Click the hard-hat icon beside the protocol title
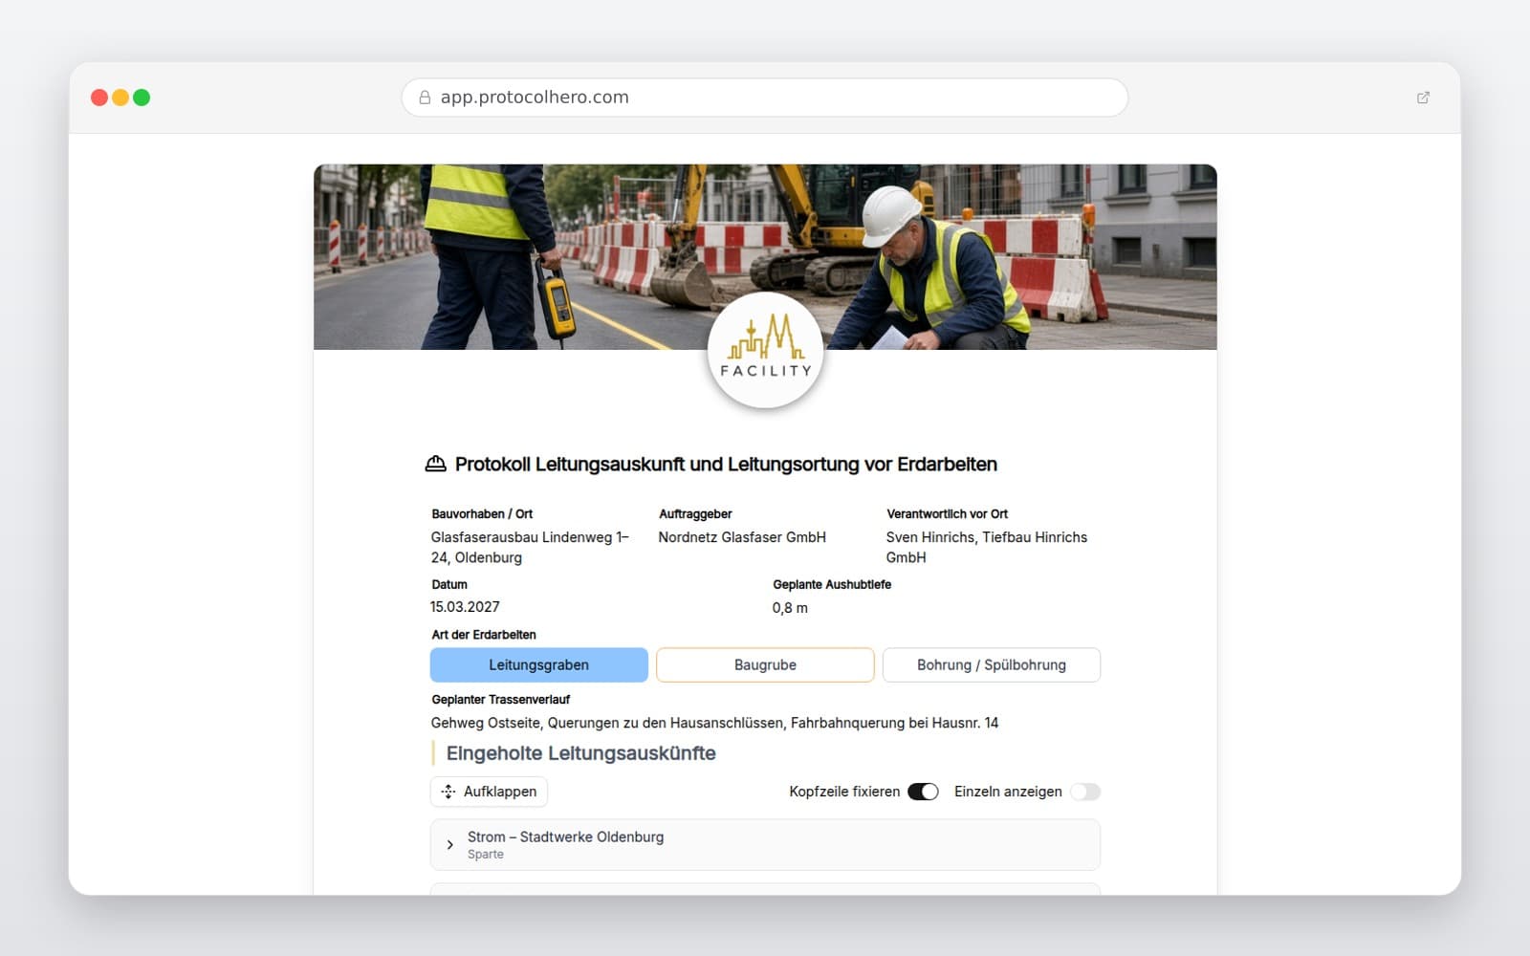 (x=435, y=464)
